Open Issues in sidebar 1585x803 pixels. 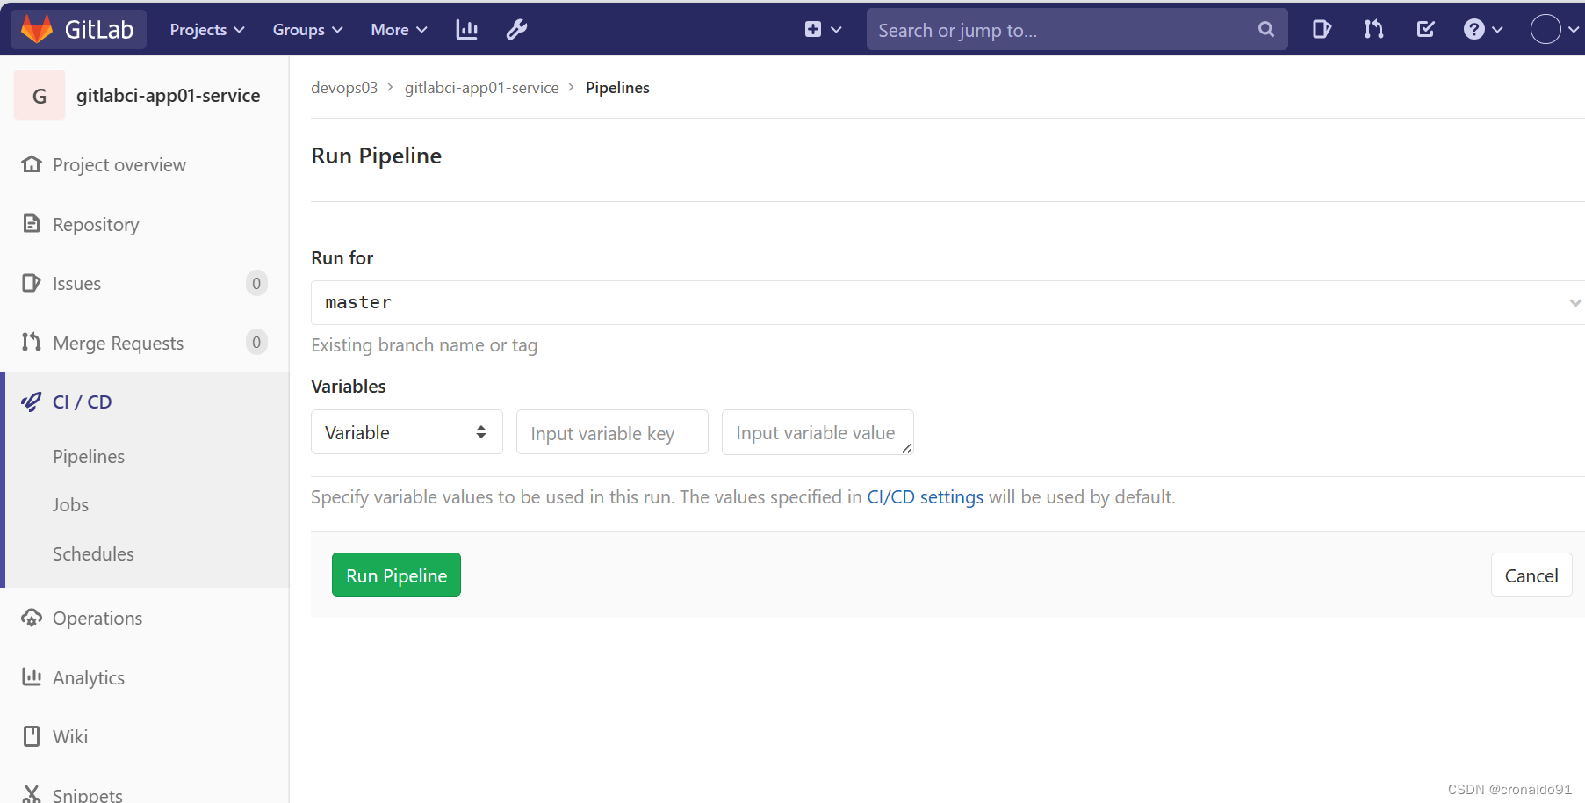pos(76,284)
